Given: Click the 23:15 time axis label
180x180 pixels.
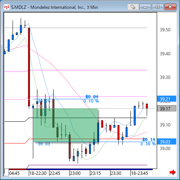Looking at the screenshot, I should (96, 173).
